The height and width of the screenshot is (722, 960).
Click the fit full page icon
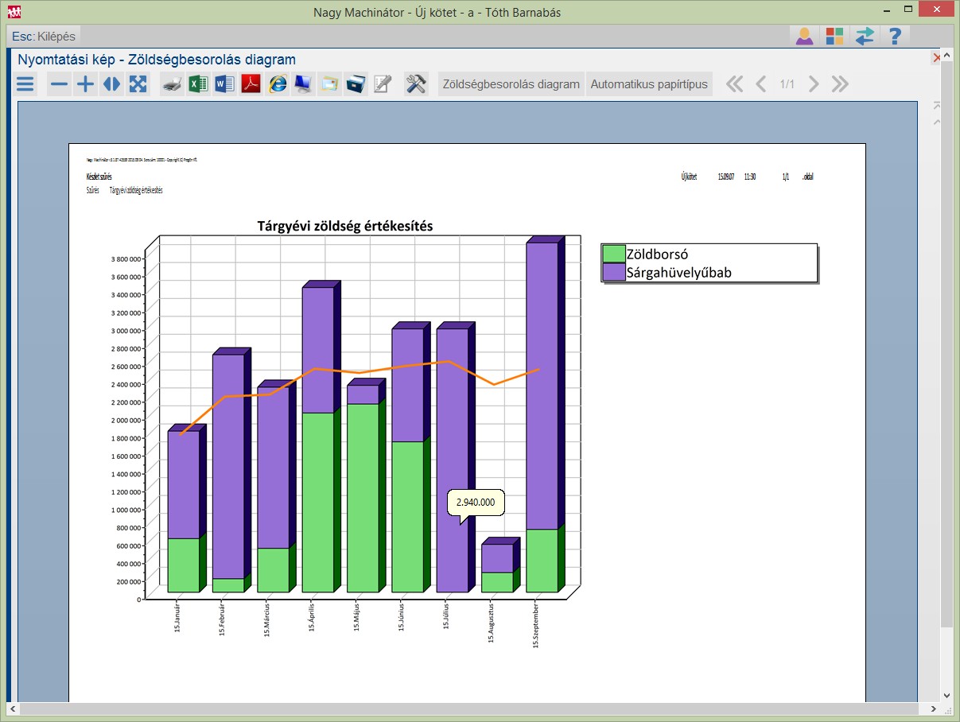[138, 84]
